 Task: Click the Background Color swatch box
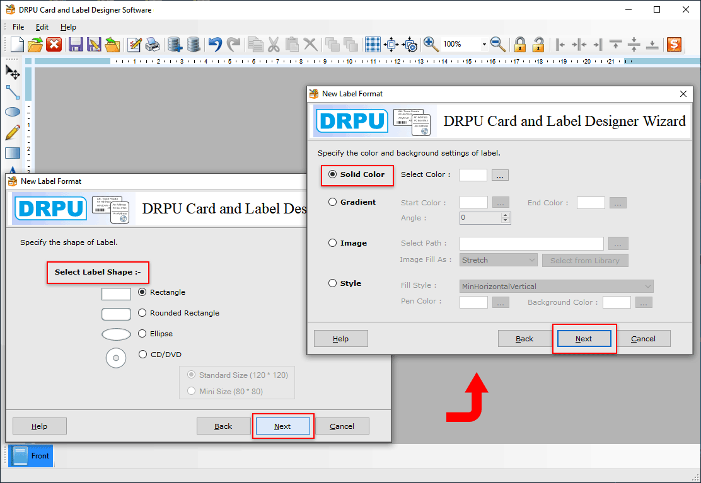tap(617, 302)
